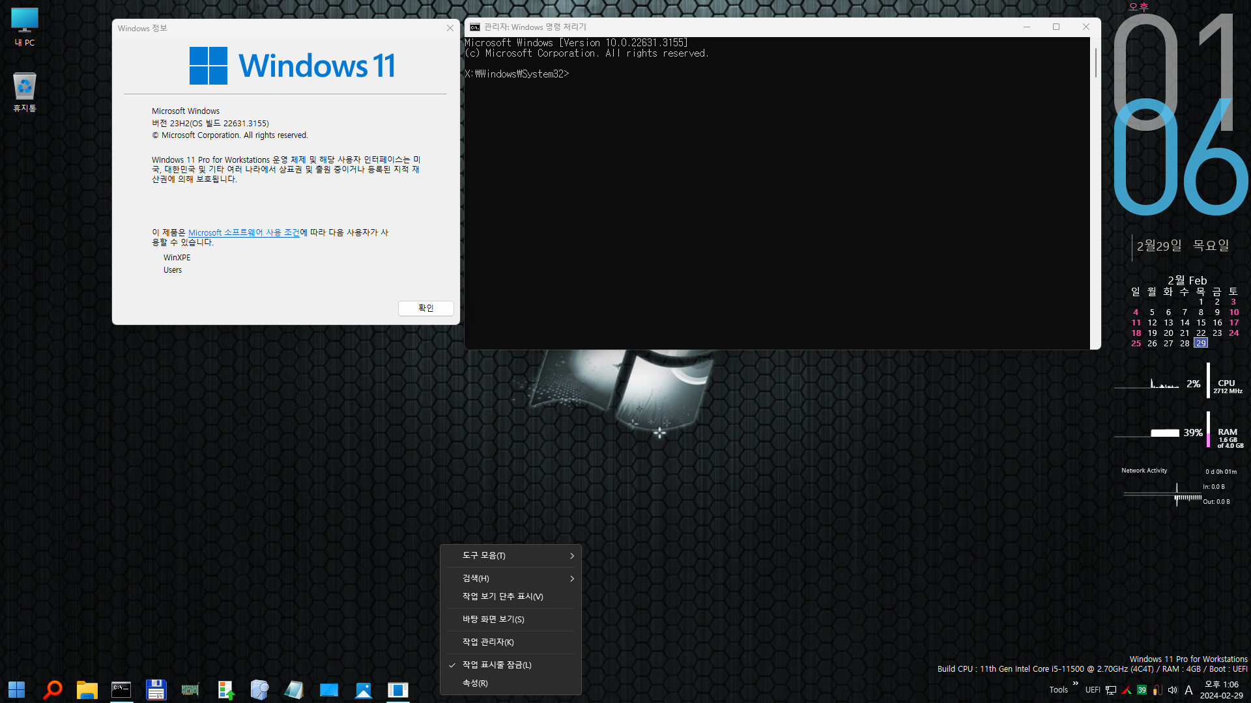1251x703 pixels.
Task: Open the green circuit board taskbar icon
Action: click(x=190, y=689)
